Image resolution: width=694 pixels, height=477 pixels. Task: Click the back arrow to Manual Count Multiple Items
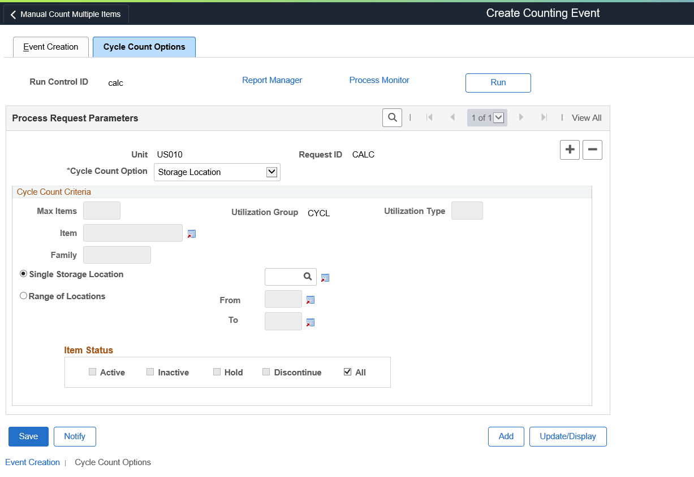pos(13,14)
